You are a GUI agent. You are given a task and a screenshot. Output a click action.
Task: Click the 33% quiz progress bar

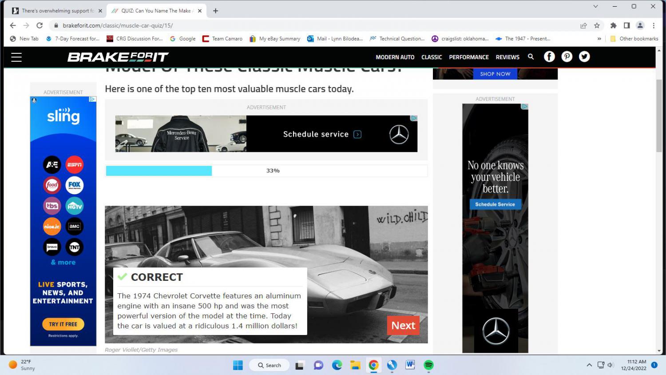266,171
